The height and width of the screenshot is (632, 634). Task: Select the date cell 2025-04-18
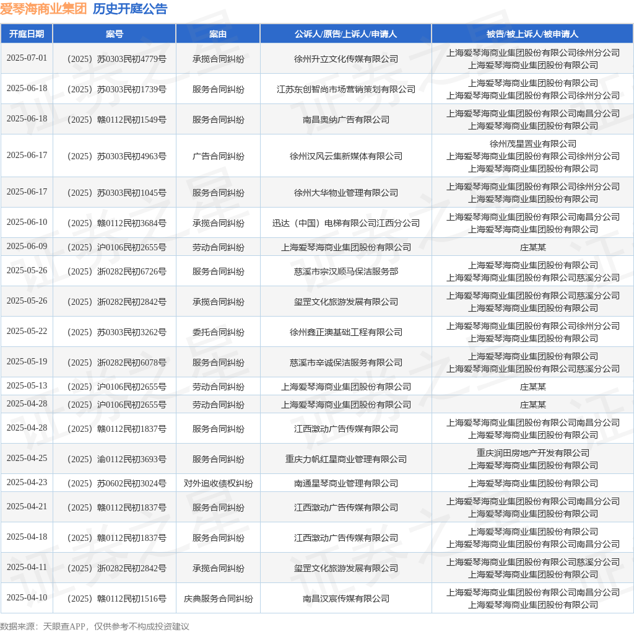(x=27, y=537)
